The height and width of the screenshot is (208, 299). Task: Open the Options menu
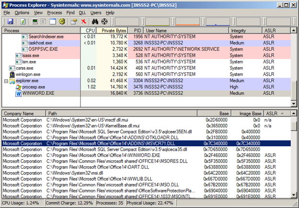click(22, 12)
